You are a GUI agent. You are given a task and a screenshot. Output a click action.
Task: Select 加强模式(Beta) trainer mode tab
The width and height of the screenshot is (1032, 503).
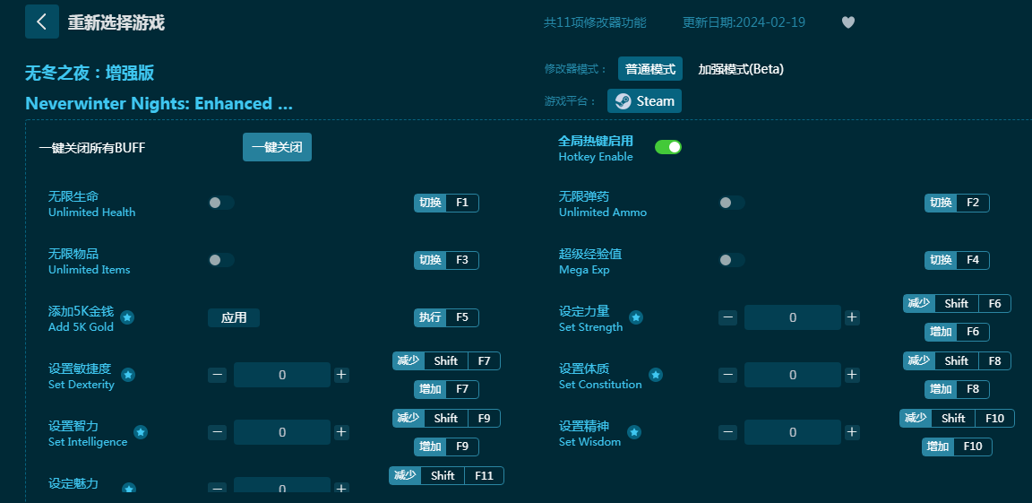point(741,69)
